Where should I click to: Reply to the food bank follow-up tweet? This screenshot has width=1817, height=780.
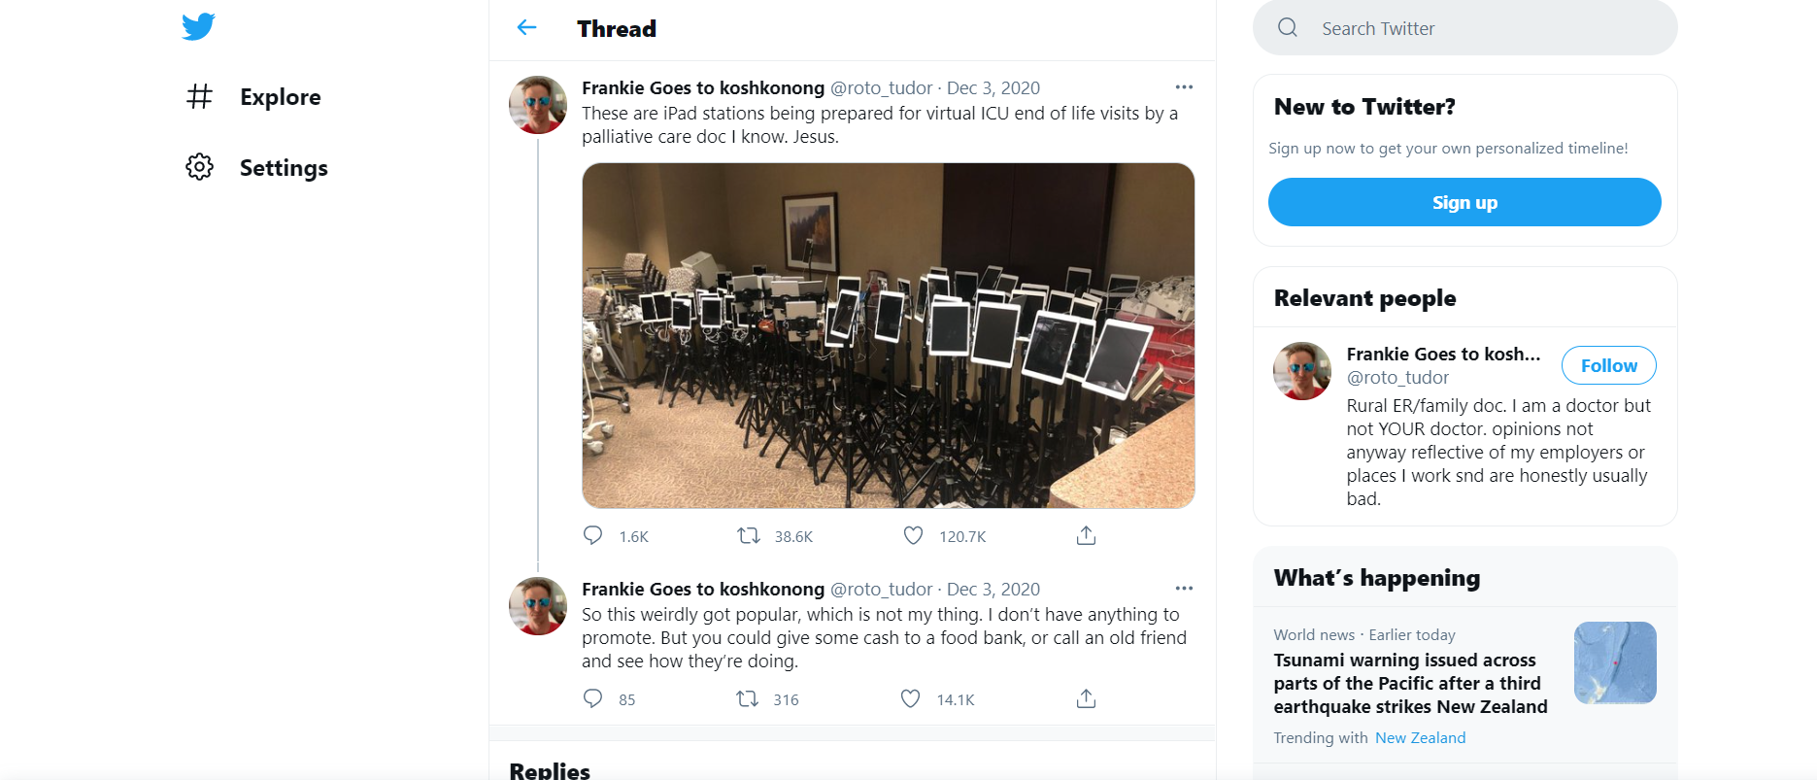tap(592, 698)
